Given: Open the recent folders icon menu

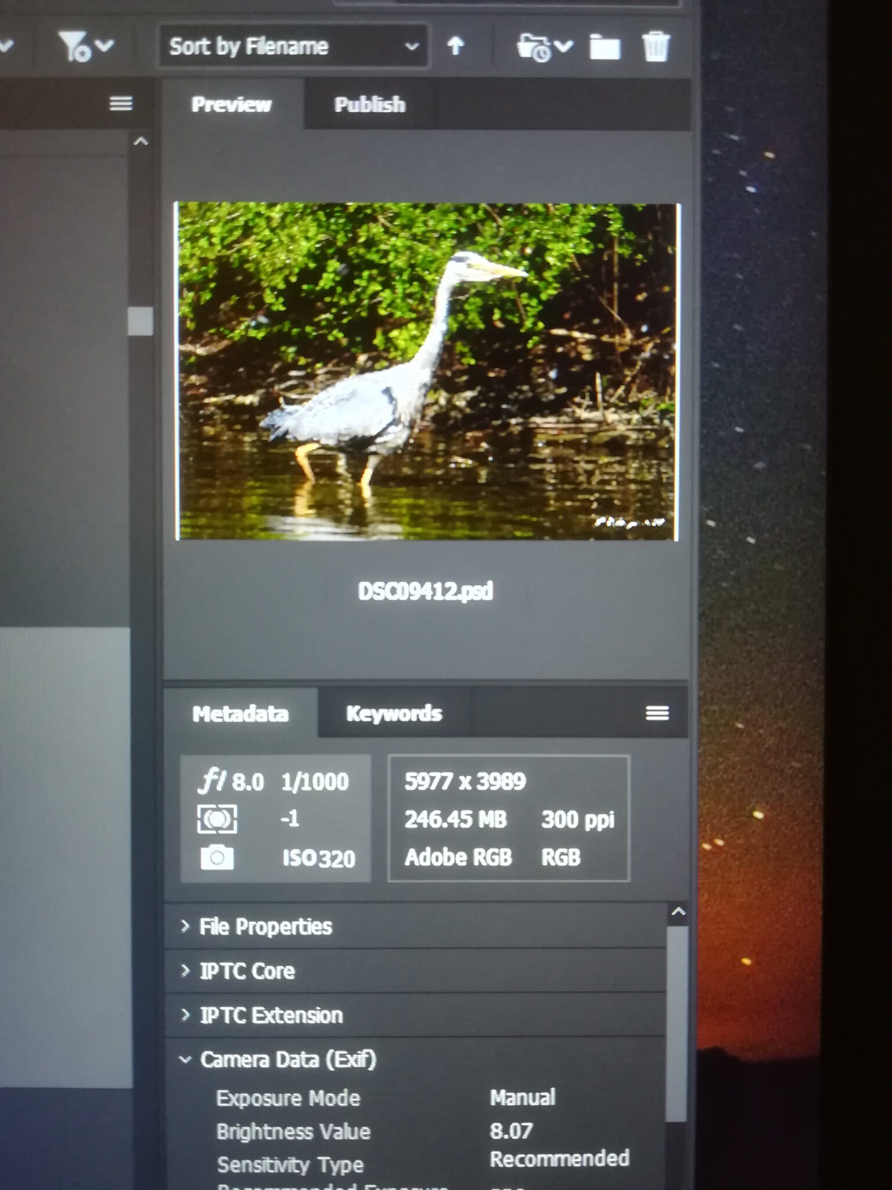Looking at the screenshot, I should [x=543, y=47].
